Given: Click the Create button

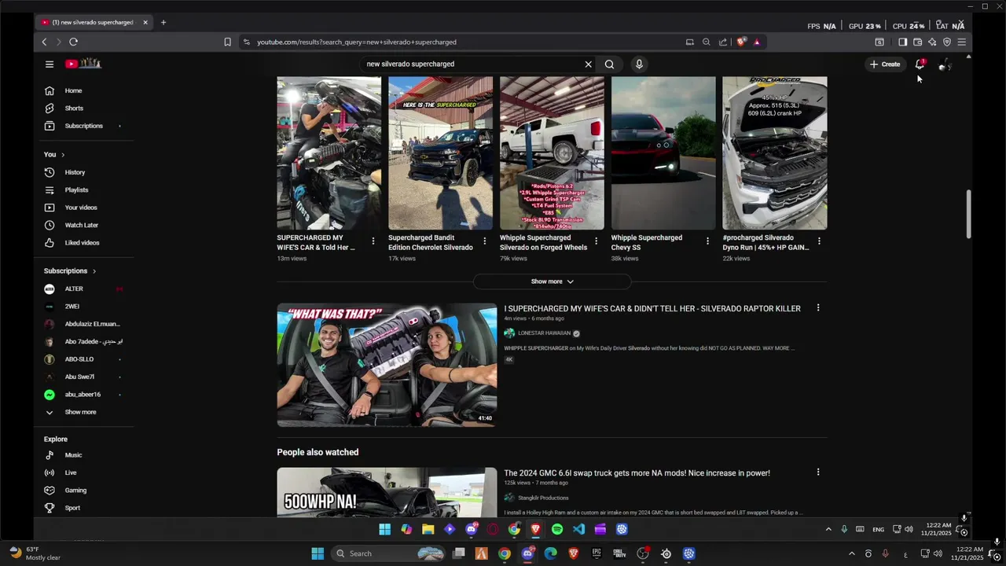Looking at the screenshot, I should (x=885, y=64).
